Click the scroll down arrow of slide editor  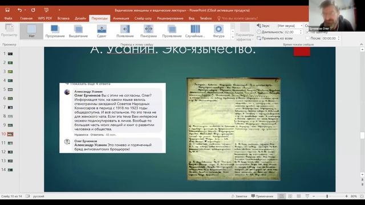click(x=362, y=175)
